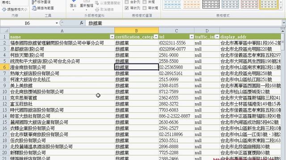Select phone cell (02)2311-5556
Viewport: 286px width, 160px height.
click(177, 43)
